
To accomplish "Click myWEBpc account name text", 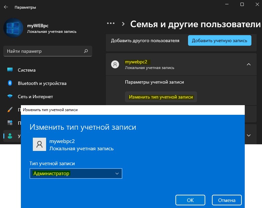I will tap(38, 26).
